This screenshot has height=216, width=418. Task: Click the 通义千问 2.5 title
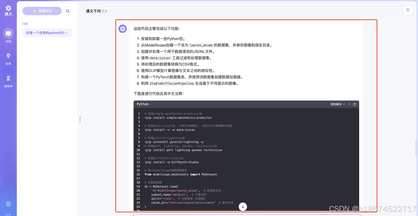coord(96,11)
